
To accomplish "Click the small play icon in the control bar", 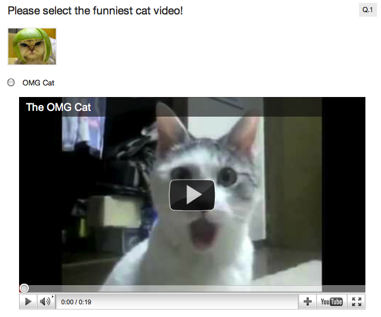I will [x=28, y=301].
